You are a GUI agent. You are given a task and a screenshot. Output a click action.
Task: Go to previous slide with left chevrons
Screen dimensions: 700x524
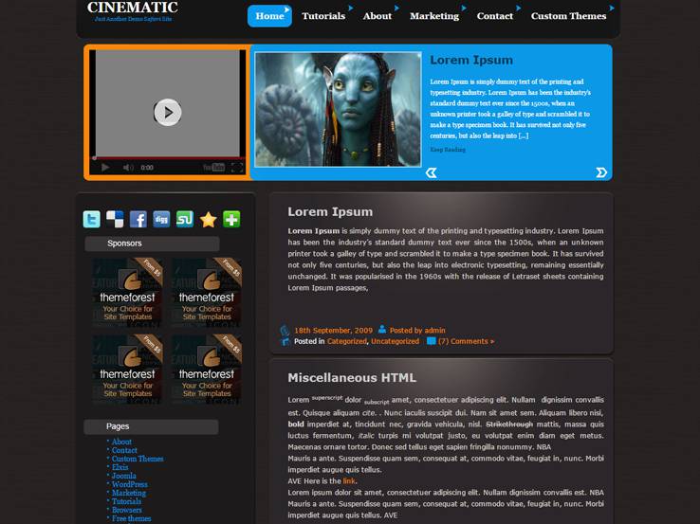431,172
